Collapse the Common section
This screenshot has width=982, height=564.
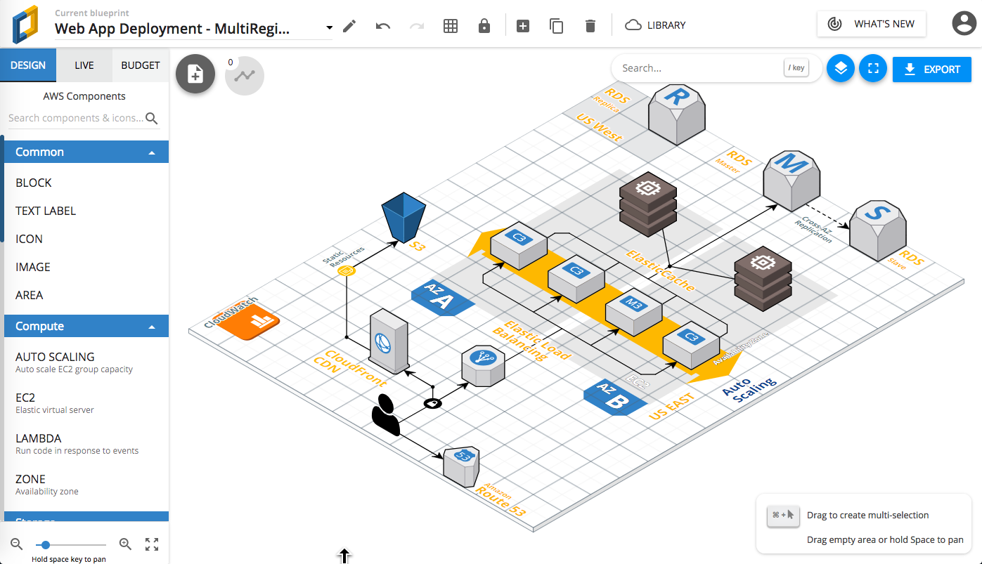pyautogui.click(x=86, y=152)
